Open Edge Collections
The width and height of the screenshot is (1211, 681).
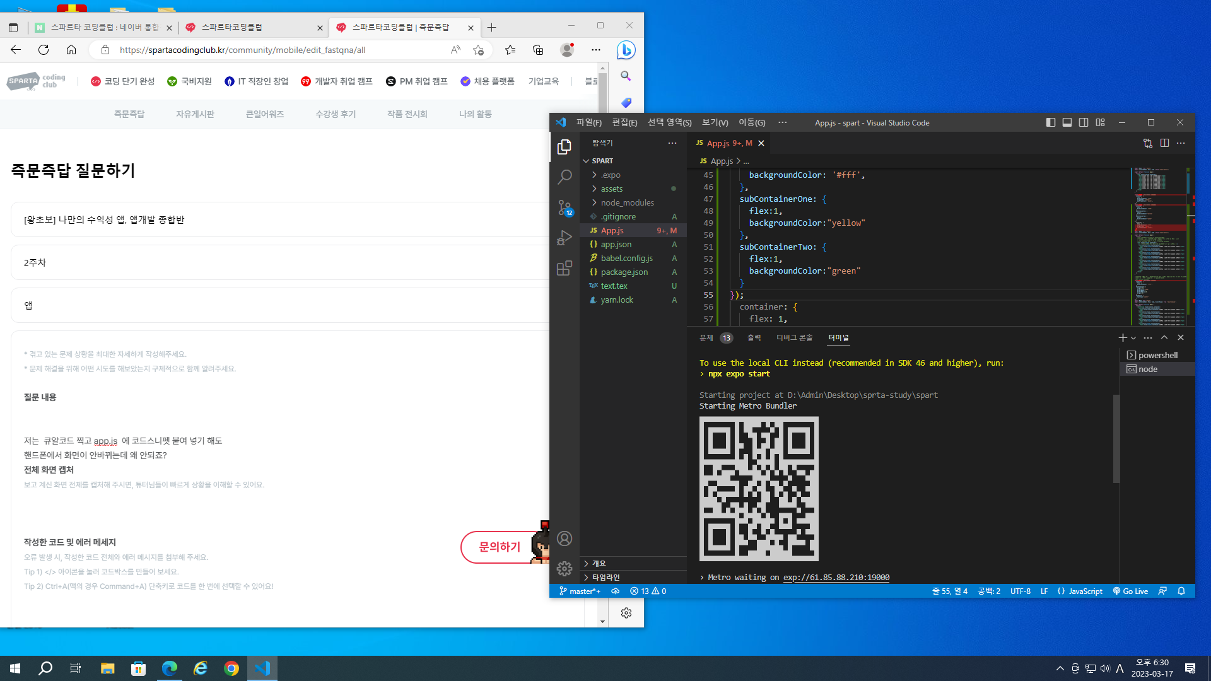click(538, 50)
